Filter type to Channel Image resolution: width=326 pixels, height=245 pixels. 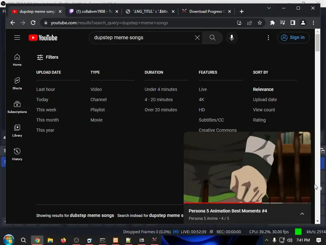[x=99, y=100]
